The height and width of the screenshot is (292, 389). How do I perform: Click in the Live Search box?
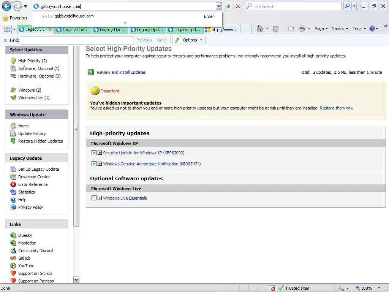point(294,6)
